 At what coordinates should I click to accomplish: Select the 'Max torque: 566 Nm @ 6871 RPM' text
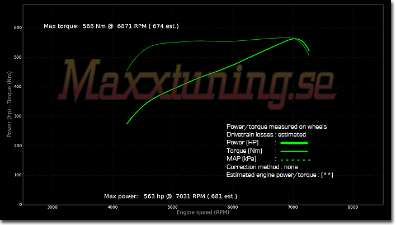click(95, 26)
